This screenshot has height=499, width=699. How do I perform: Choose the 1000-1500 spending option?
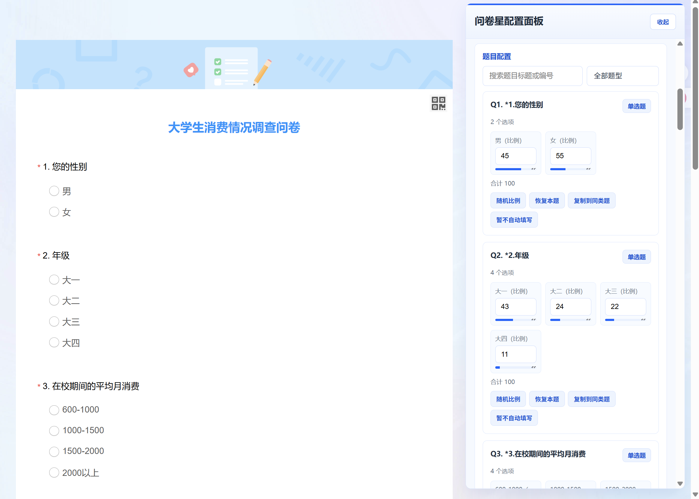(x=54, y=431)
